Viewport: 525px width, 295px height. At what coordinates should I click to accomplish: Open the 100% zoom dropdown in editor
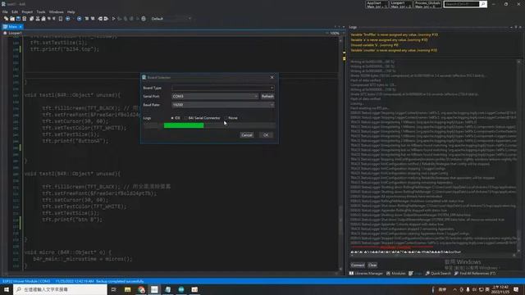pyautogui.click(x=336, y=33)
